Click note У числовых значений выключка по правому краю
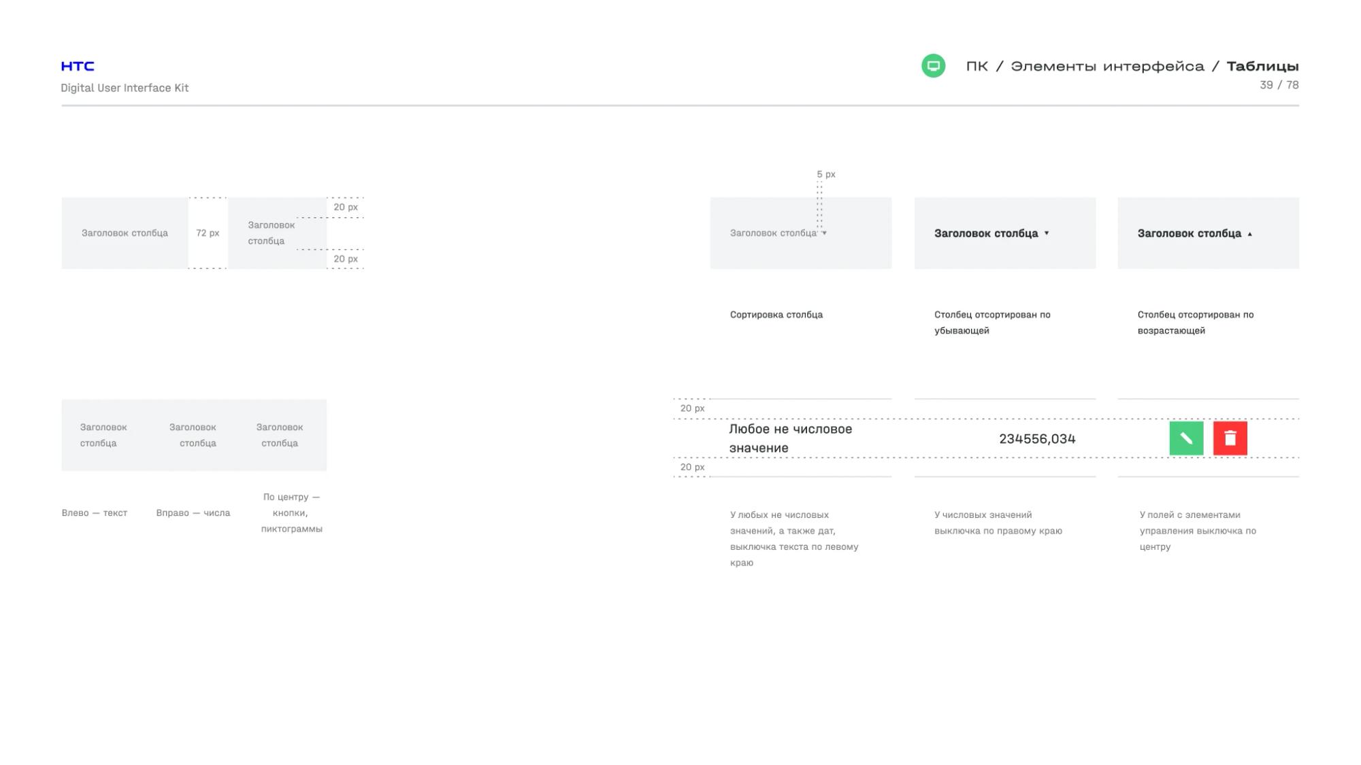Viewport: 1361px width, 765px height. (x=998, y=523)
